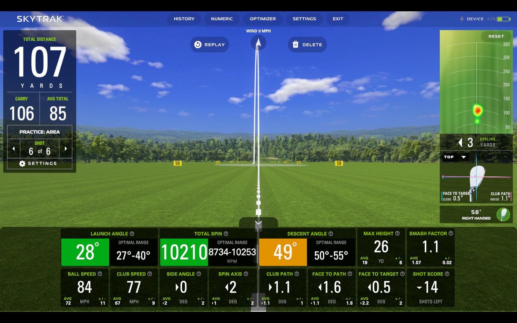Reset the shot dispersion chart
Screen dimensions: 517x323
(496, 36)
